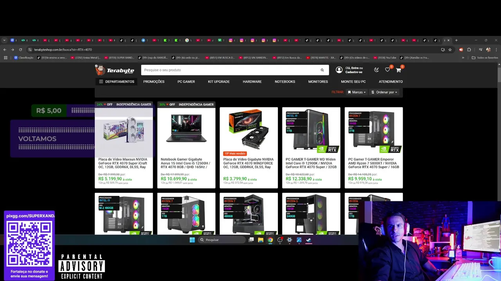Expand the Ordenar por dropdown
Image resolution: width=501 pixels, height=281 pixels.
tap(384, 92)
